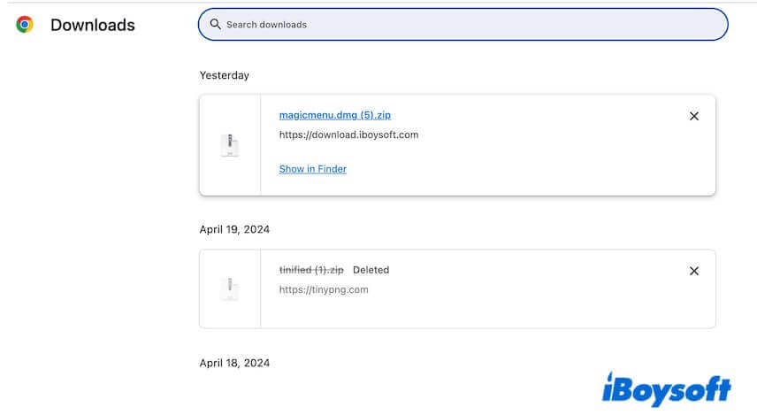Focus the Search downloads field
This screenshot has height=415, width=757.
point(463,24)
